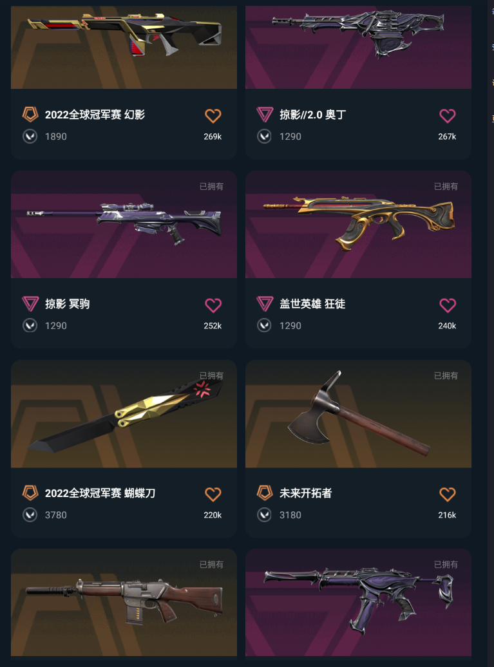This screenshot has width=494, height=667.
Task: Open the purple Spectre skin card at bottom
Action: tap(358, 603)
